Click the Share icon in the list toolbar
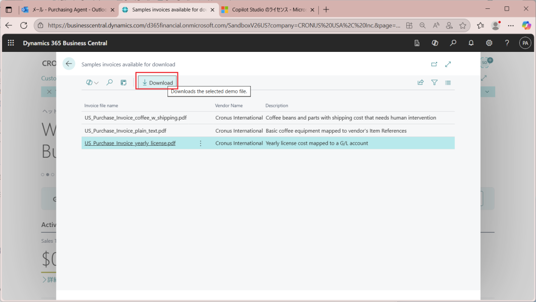536x302 pixels. (x=420, y=82)
